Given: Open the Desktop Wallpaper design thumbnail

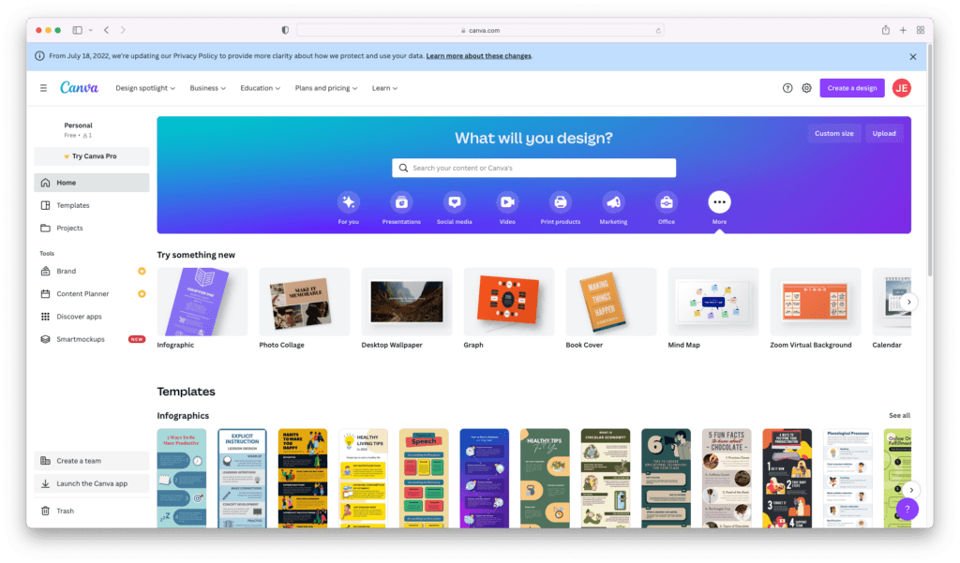Looking at the screenshot, I should (407, 302).
